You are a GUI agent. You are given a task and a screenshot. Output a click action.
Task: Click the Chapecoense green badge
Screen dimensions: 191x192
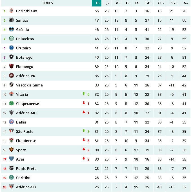(12, 104)
